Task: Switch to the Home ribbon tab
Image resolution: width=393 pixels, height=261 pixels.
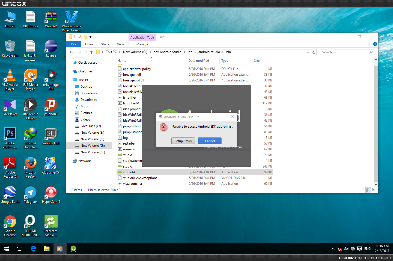Action: click(x=89, y=44)
